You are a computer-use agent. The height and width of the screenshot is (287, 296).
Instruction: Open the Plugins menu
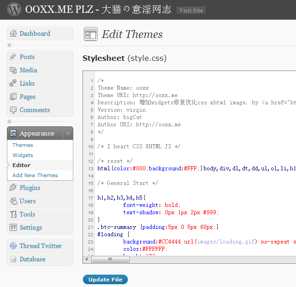tap(40, 188)
